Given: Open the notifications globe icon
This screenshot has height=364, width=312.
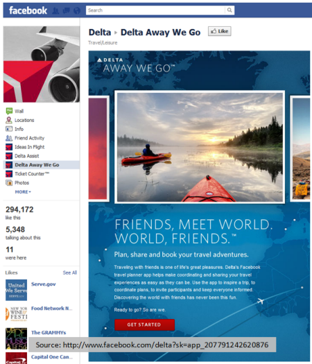Looking at the screenshot, I should pos(77,10).
